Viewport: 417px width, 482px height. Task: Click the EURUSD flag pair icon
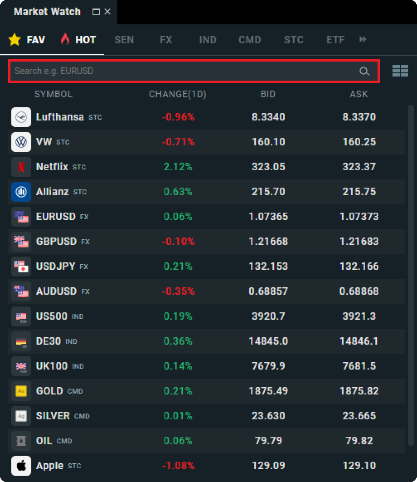click(x=21, y=217)
